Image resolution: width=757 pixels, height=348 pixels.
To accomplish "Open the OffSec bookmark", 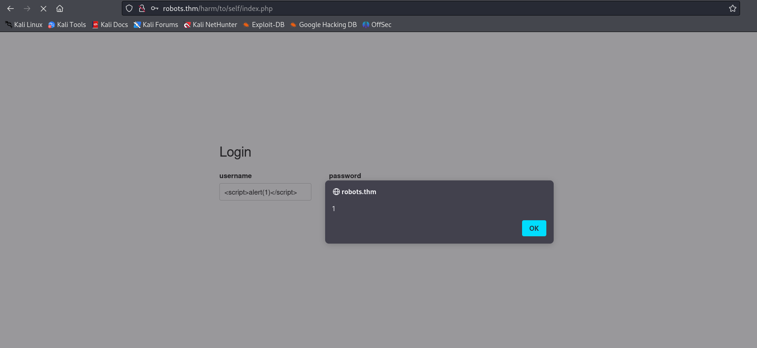I will point(377,25).
